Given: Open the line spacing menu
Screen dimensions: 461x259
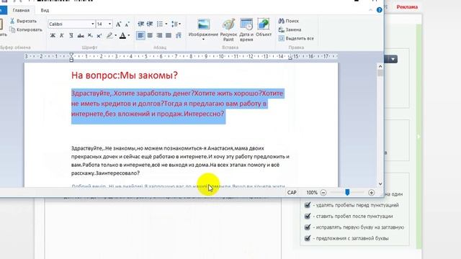Looking at the screenshot, I should [176, 24].
